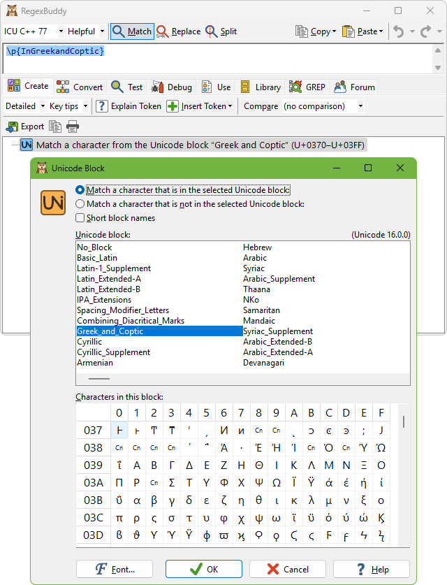This screenshot has height=585, width=447.
Task: Open the Test tab
Action: (x=127, y=87)
